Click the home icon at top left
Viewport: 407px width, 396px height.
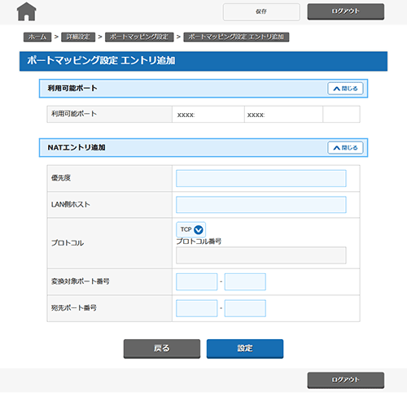[x=26, y=11]
